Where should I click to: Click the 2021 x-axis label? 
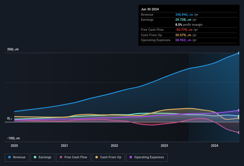click(x=64, y=146)
